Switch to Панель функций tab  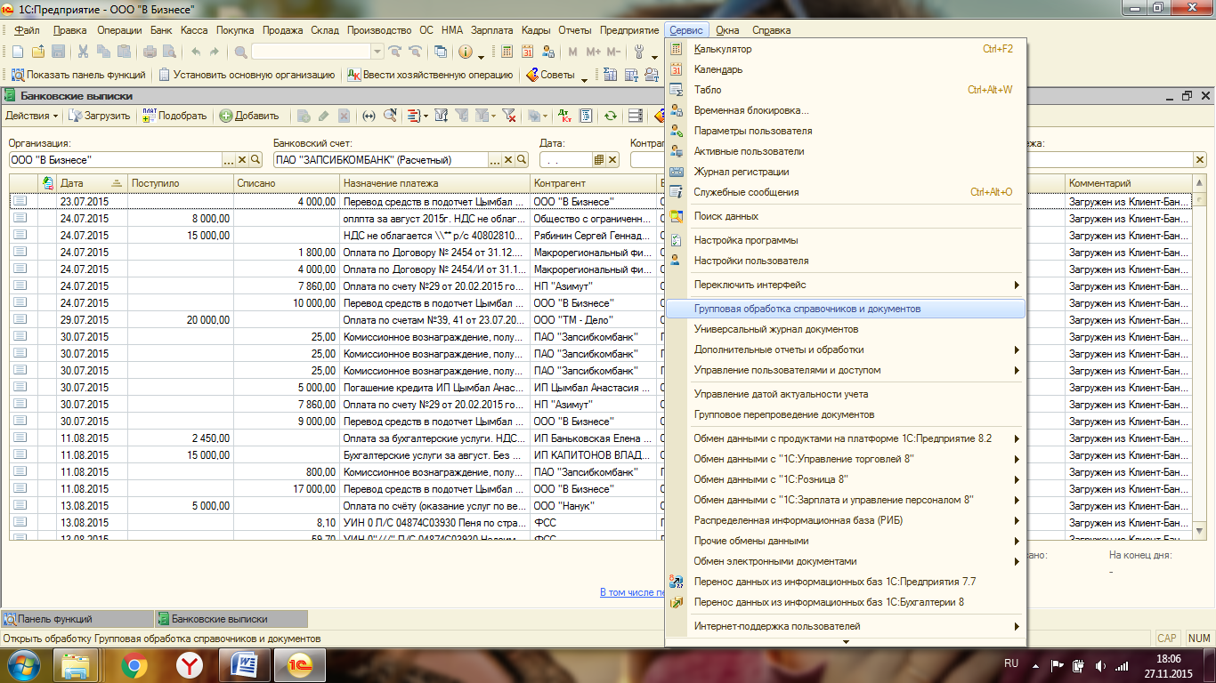pyautogui.click(x=77, y=619)
